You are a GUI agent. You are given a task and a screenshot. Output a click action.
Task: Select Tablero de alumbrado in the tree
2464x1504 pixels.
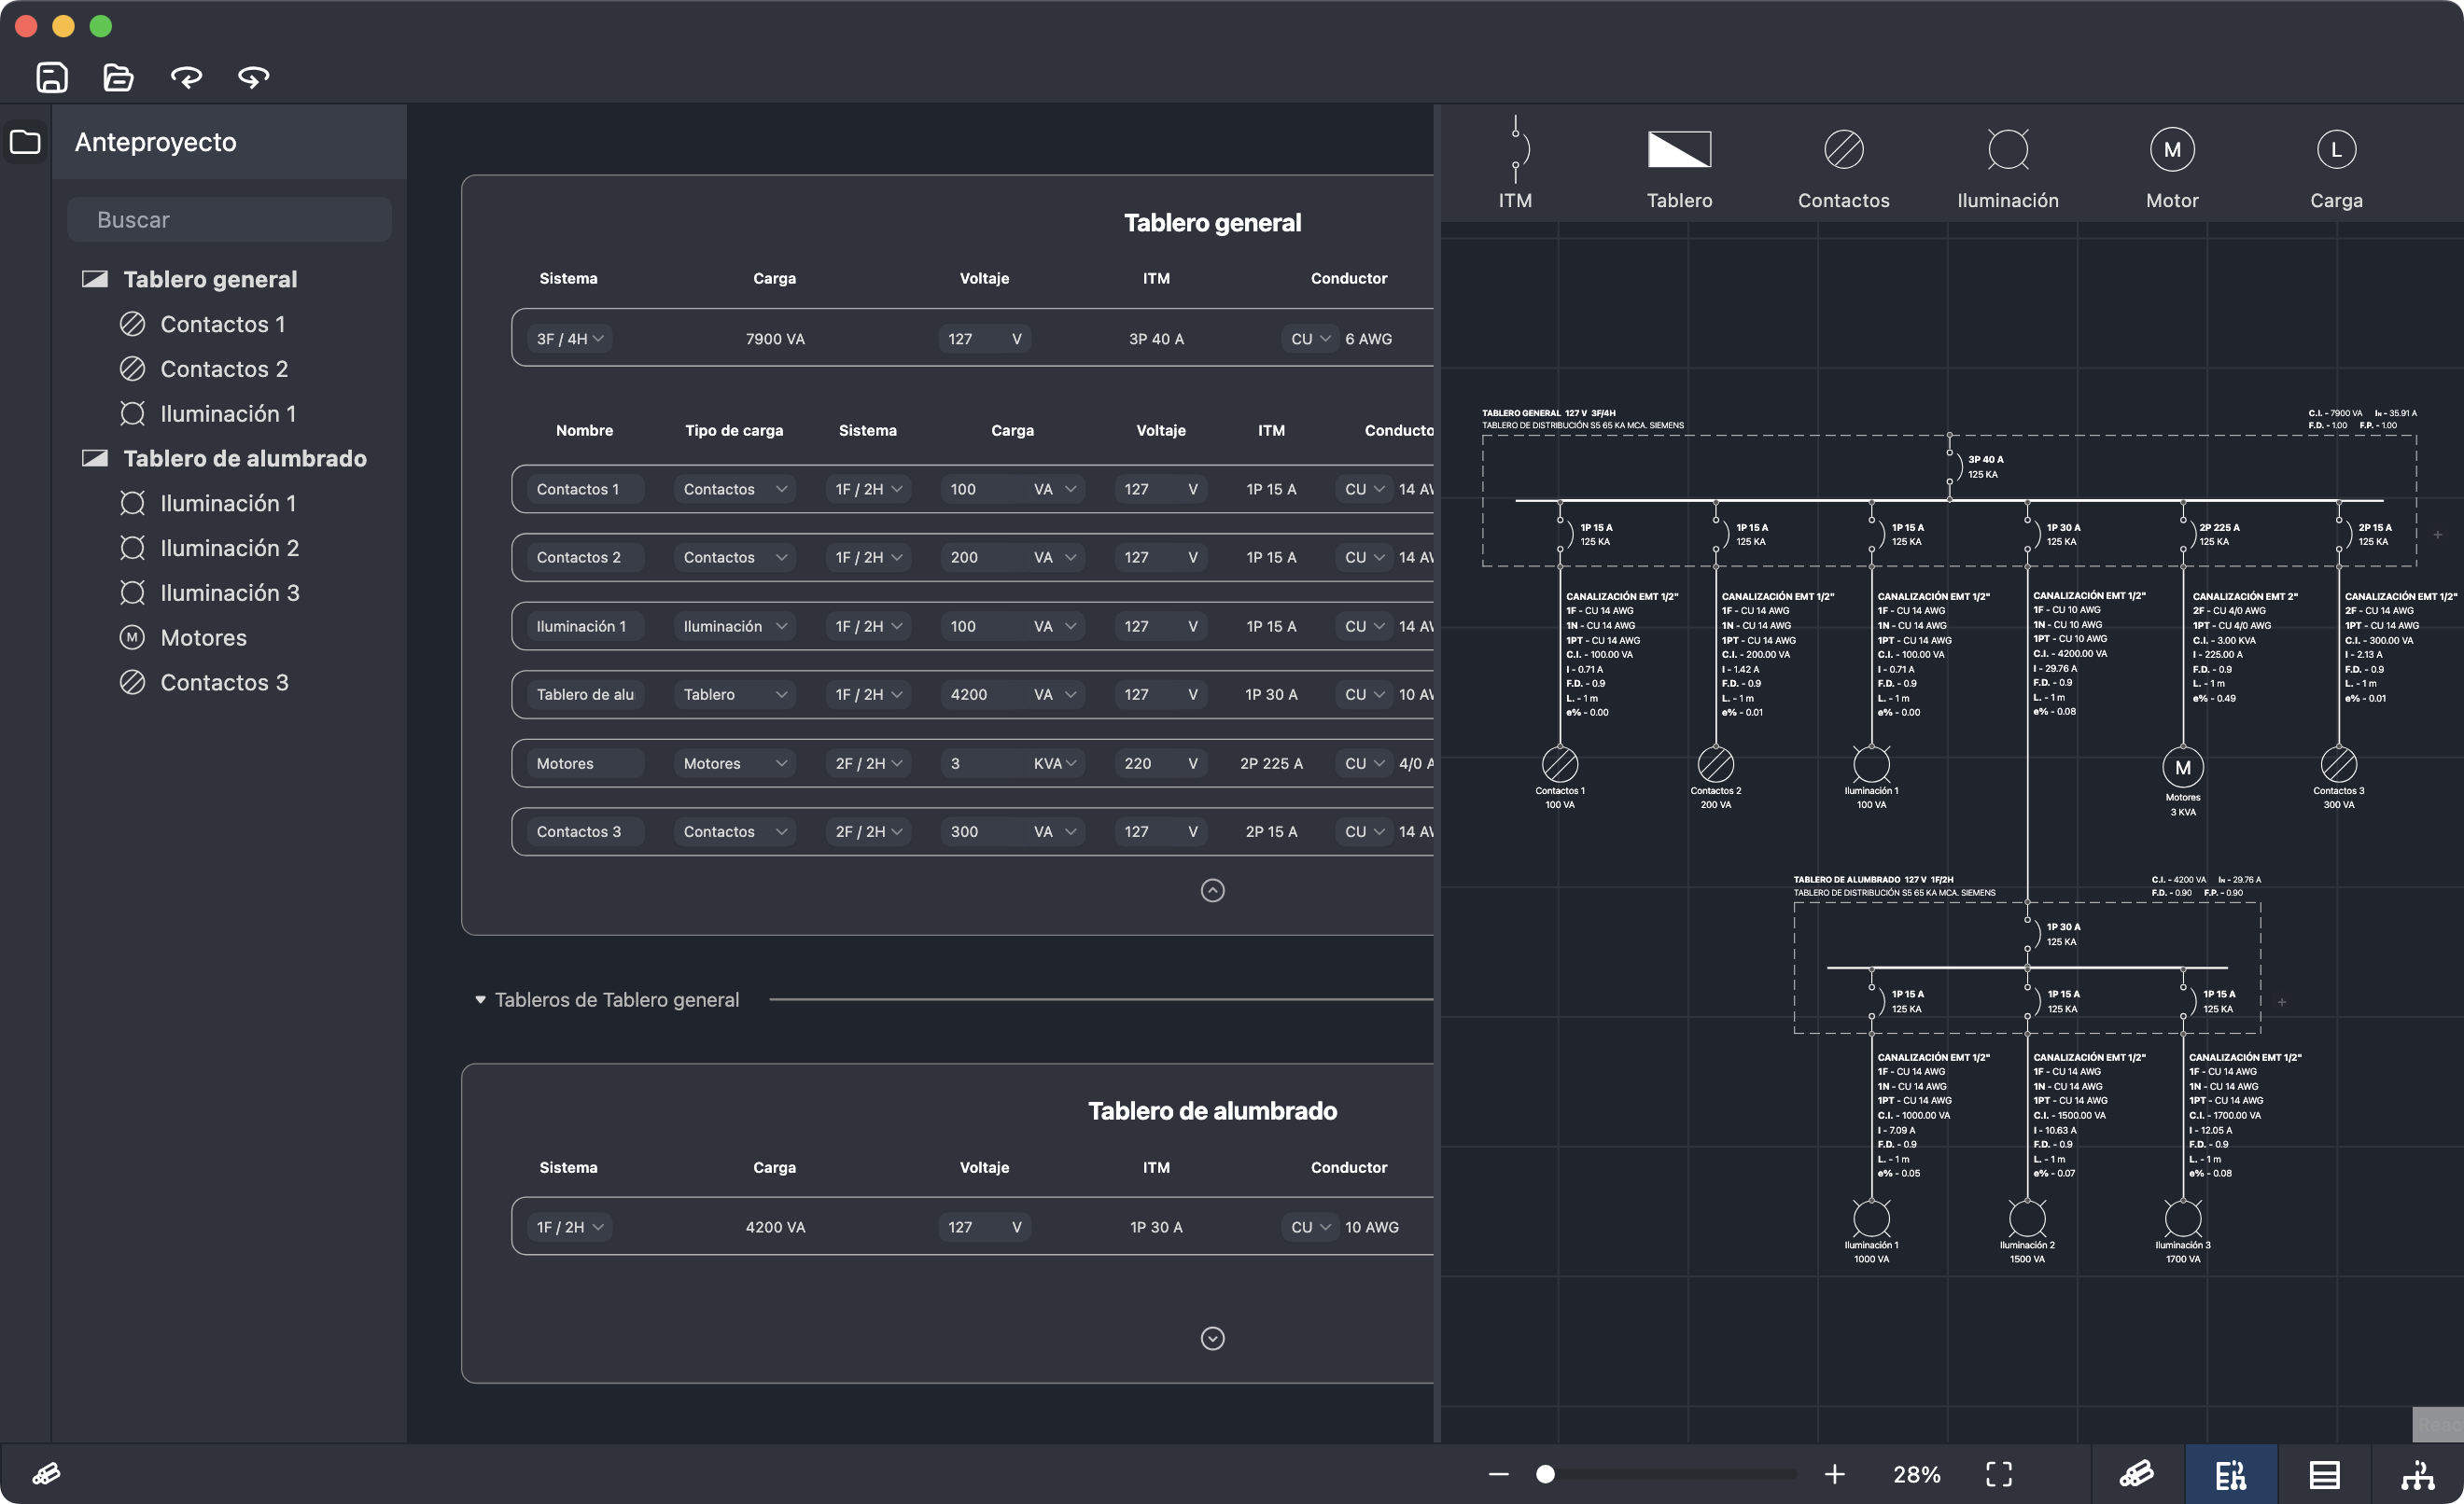pyautogui.click(x=244, y=459)
